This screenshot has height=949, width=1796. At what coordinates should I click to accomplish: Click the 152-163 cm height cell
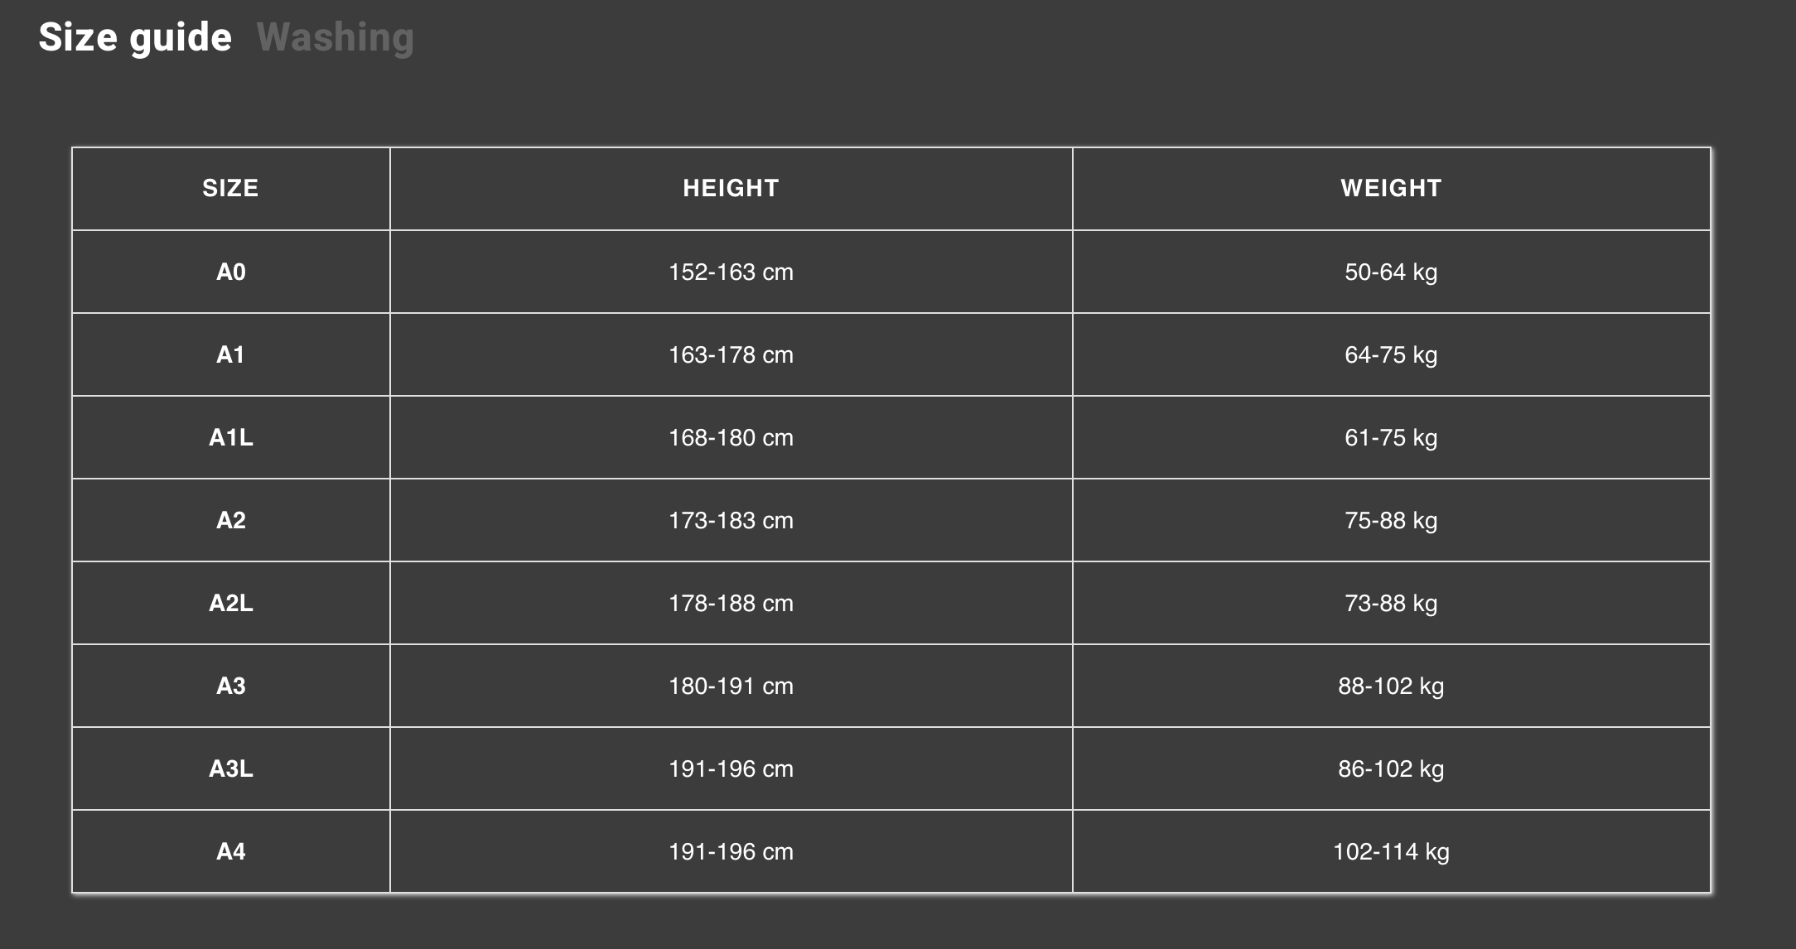pos(731,272)
